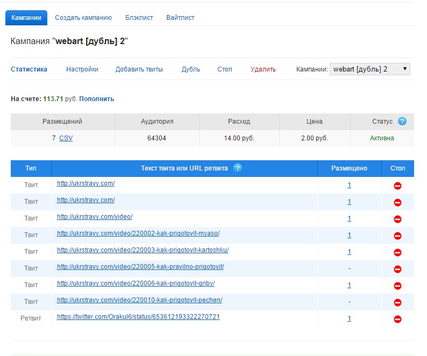Stop the kak-prigotovit-myaso tweet
Viewport: 427px width, 356px height.
click(397, 236)
